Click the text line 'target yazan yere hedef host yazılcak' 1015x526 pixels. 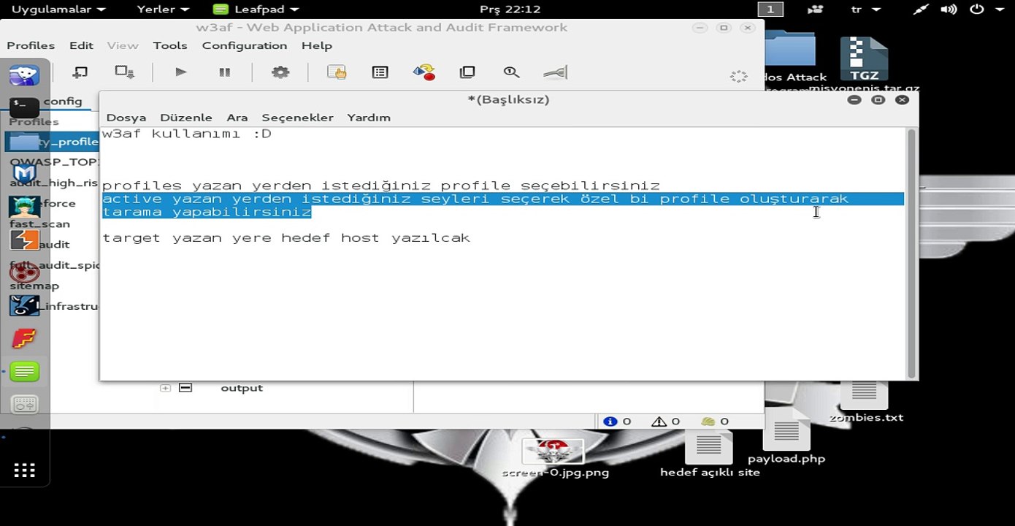tap(286, 238)
